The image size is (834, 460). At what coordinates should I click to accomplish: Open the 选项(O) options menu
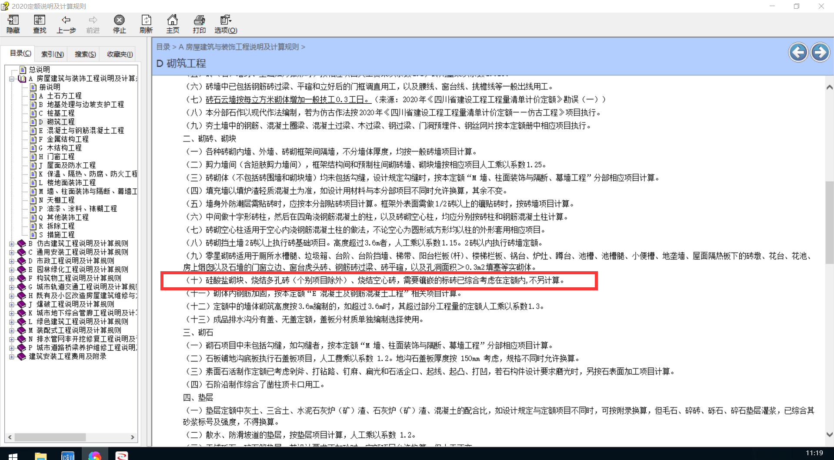226,24
